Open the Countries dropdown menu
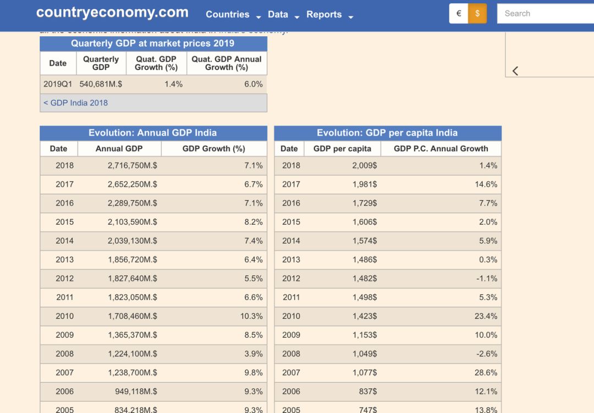The image size is (594, 413). click(233, 14)
